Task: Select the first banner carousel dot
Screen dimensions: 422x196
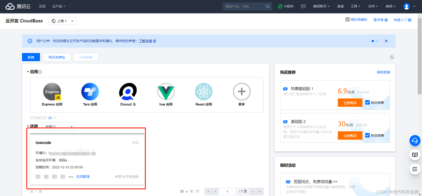Action: point(373,41)
